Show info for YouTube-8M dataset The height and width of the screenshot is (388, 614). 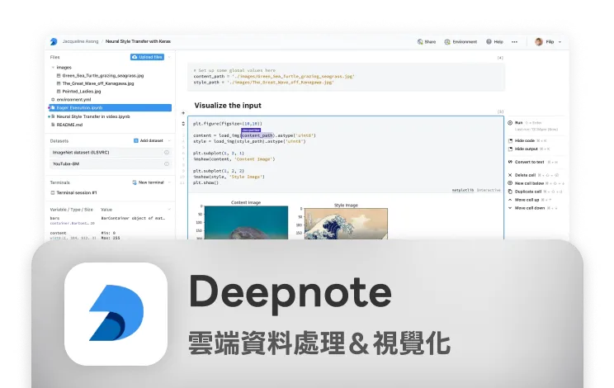[167, 164]
